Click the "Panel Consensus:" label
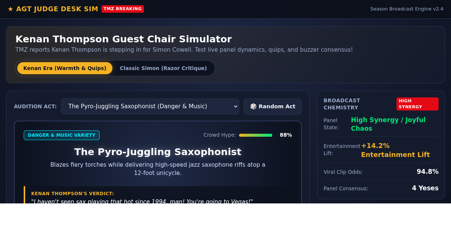The height and width of the screenshot is (236, 451). point(346,188)
